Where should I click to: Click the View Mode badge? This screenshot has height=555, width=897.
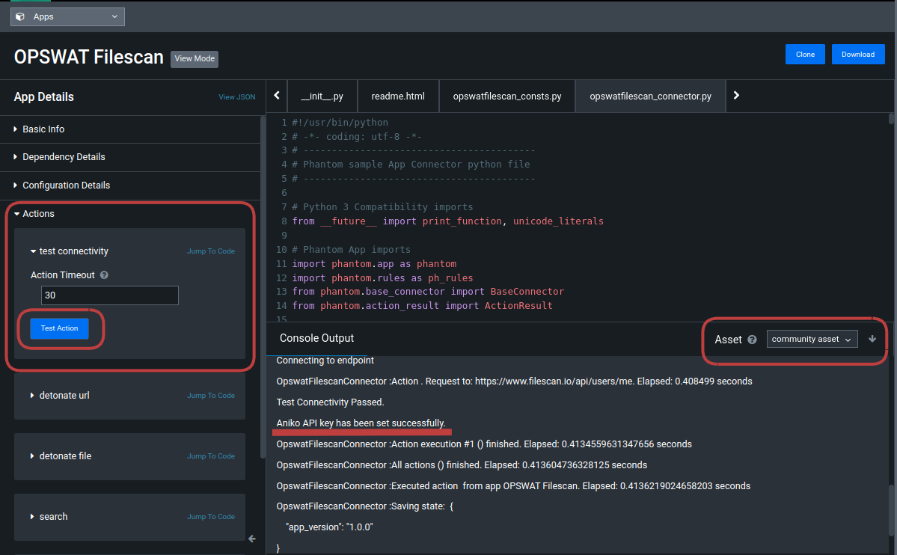(x=195, y=59)
